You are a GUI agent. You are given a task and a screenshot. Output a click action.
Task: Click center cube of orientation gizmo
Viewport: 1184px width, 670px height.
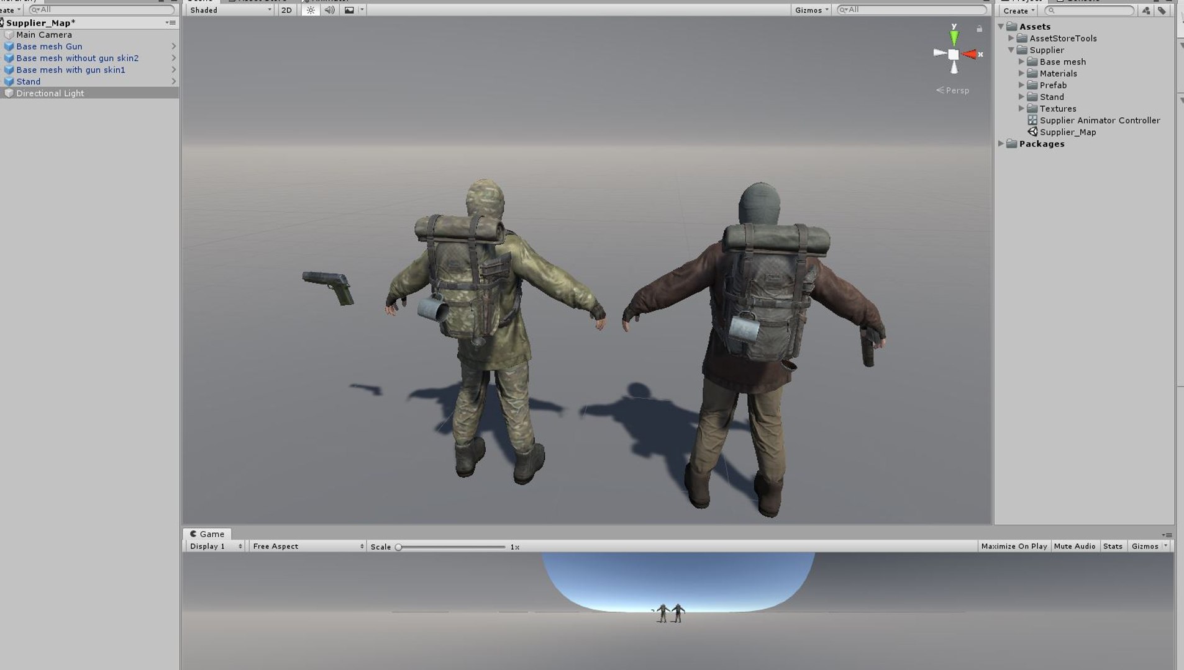954,55
